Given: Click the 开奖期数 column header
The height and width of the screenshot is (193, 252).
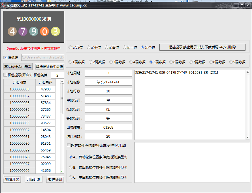Looking at the screenshot, I should click(x=20, y=83).
